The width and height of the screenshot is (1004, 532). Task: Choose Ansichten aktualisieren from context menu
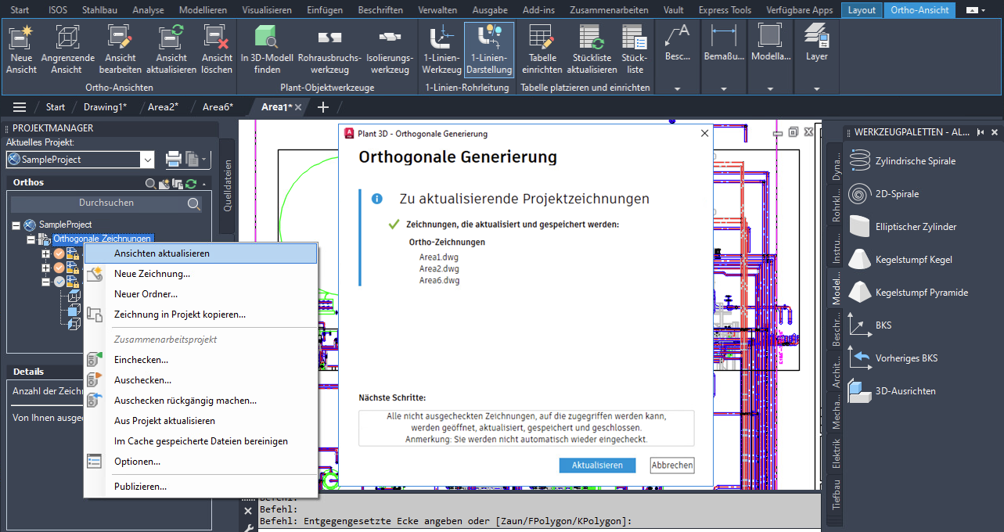tap(200, 253)
